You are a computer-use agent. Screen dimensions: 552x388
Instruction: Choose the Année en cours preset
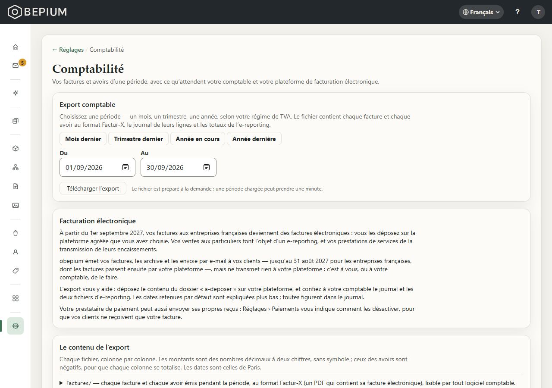(x=198, y=139)
